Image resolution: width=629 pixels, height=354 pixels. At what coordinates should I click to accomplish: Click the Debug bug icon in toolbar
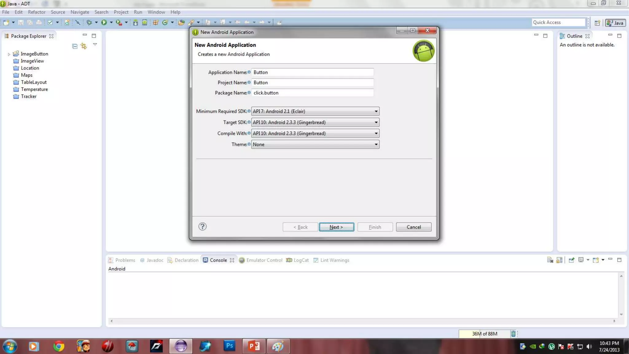89,22
